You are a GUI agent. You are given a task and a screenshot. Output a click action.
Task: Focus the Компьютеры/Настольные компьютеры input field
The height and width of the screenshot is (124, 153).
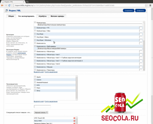(90, 25)
